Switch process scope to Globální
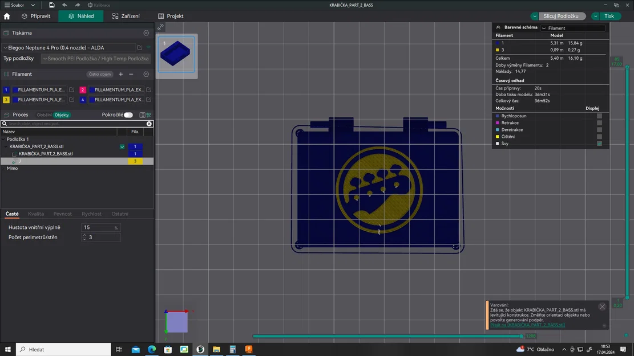 coord(44,115)
